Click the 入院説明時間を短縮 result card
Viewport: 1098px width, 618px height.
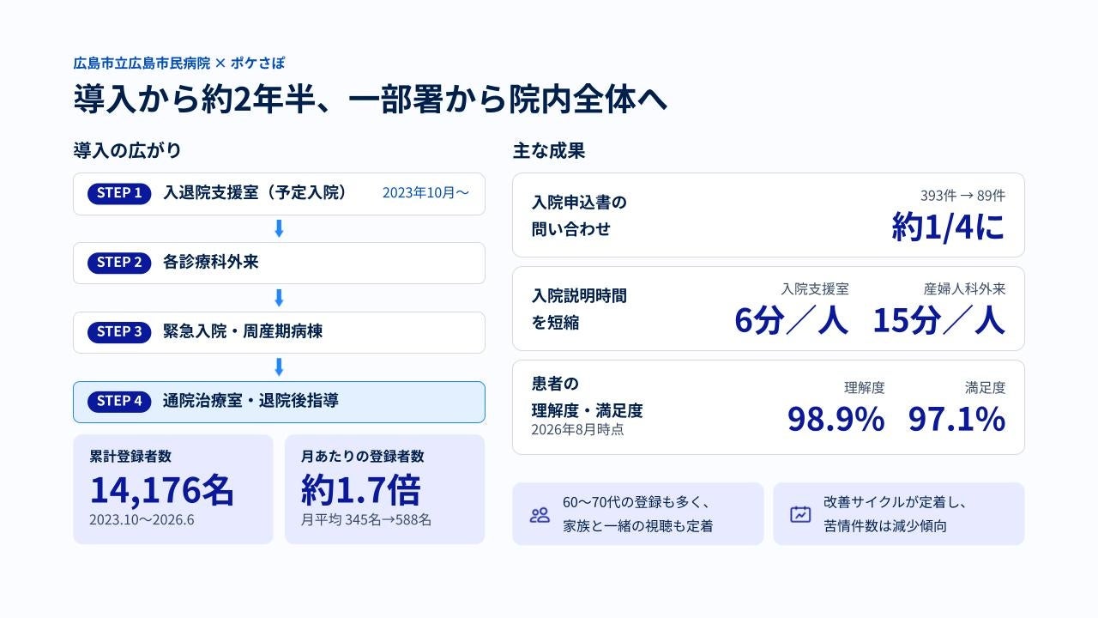click(x=769, y=308)
